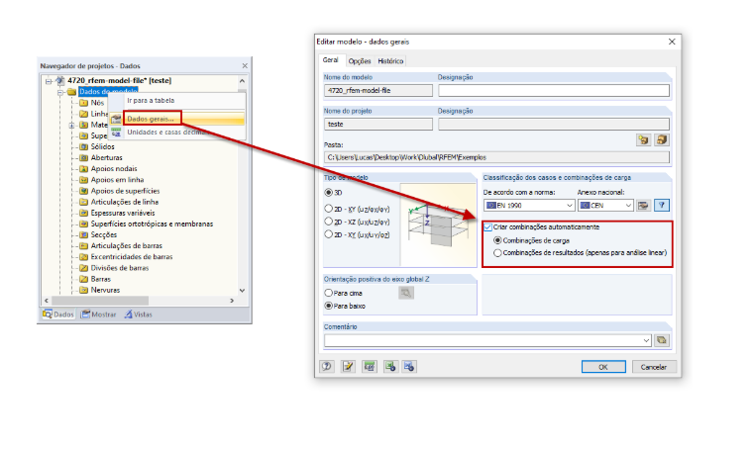Image resolution: width=753 pixels, height=449 pixels.
Task: Click icon beside Para cima option
Action: (x=406, y=293)
